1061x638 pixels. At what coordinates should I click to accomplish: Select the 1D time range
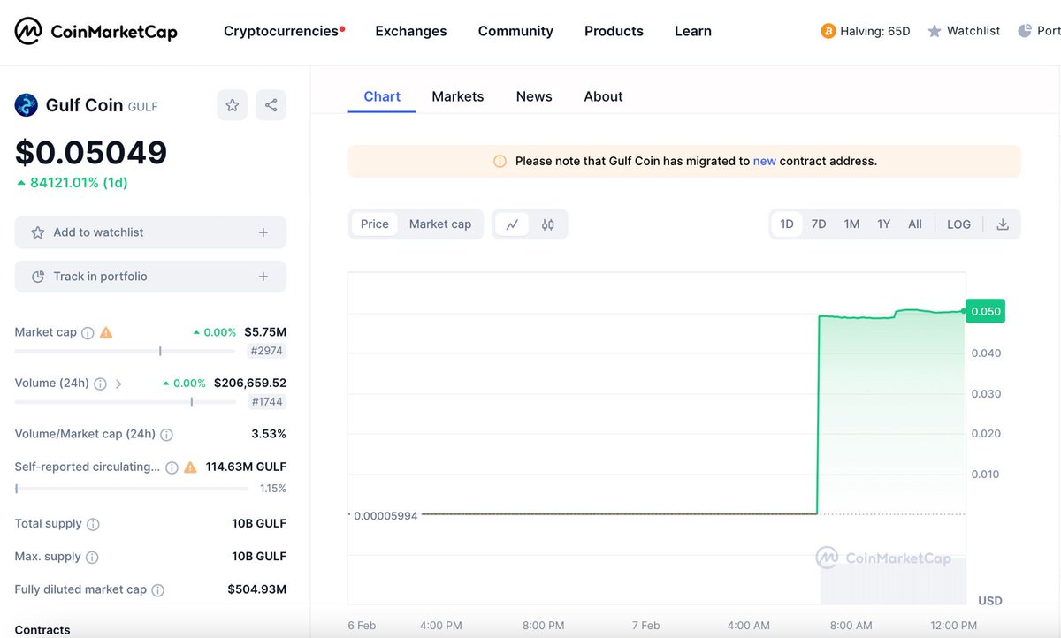[x=787, y=224]
